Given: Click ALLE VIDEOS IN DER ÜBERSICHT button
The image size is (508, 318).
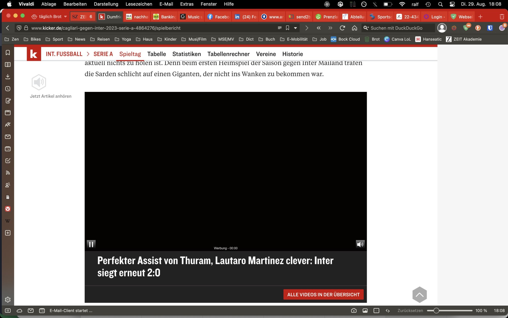Looking at the screenshot, I should tap(323, 295).
